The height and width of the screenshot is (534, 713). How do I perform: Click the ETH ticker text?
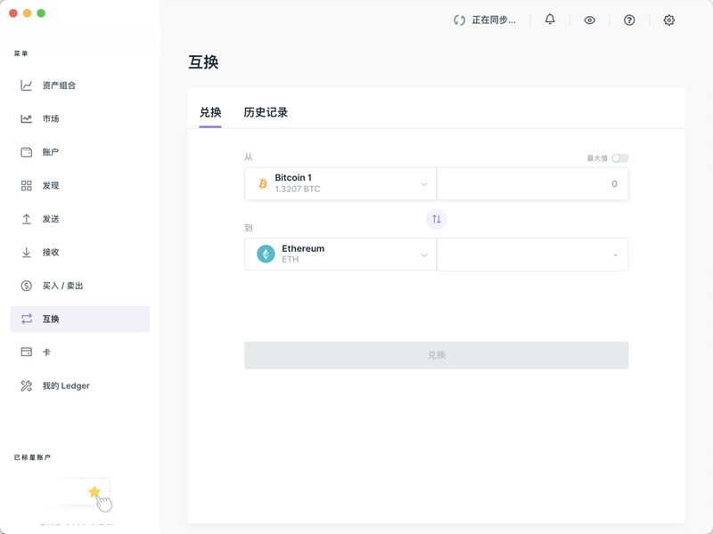coord(291,259)
